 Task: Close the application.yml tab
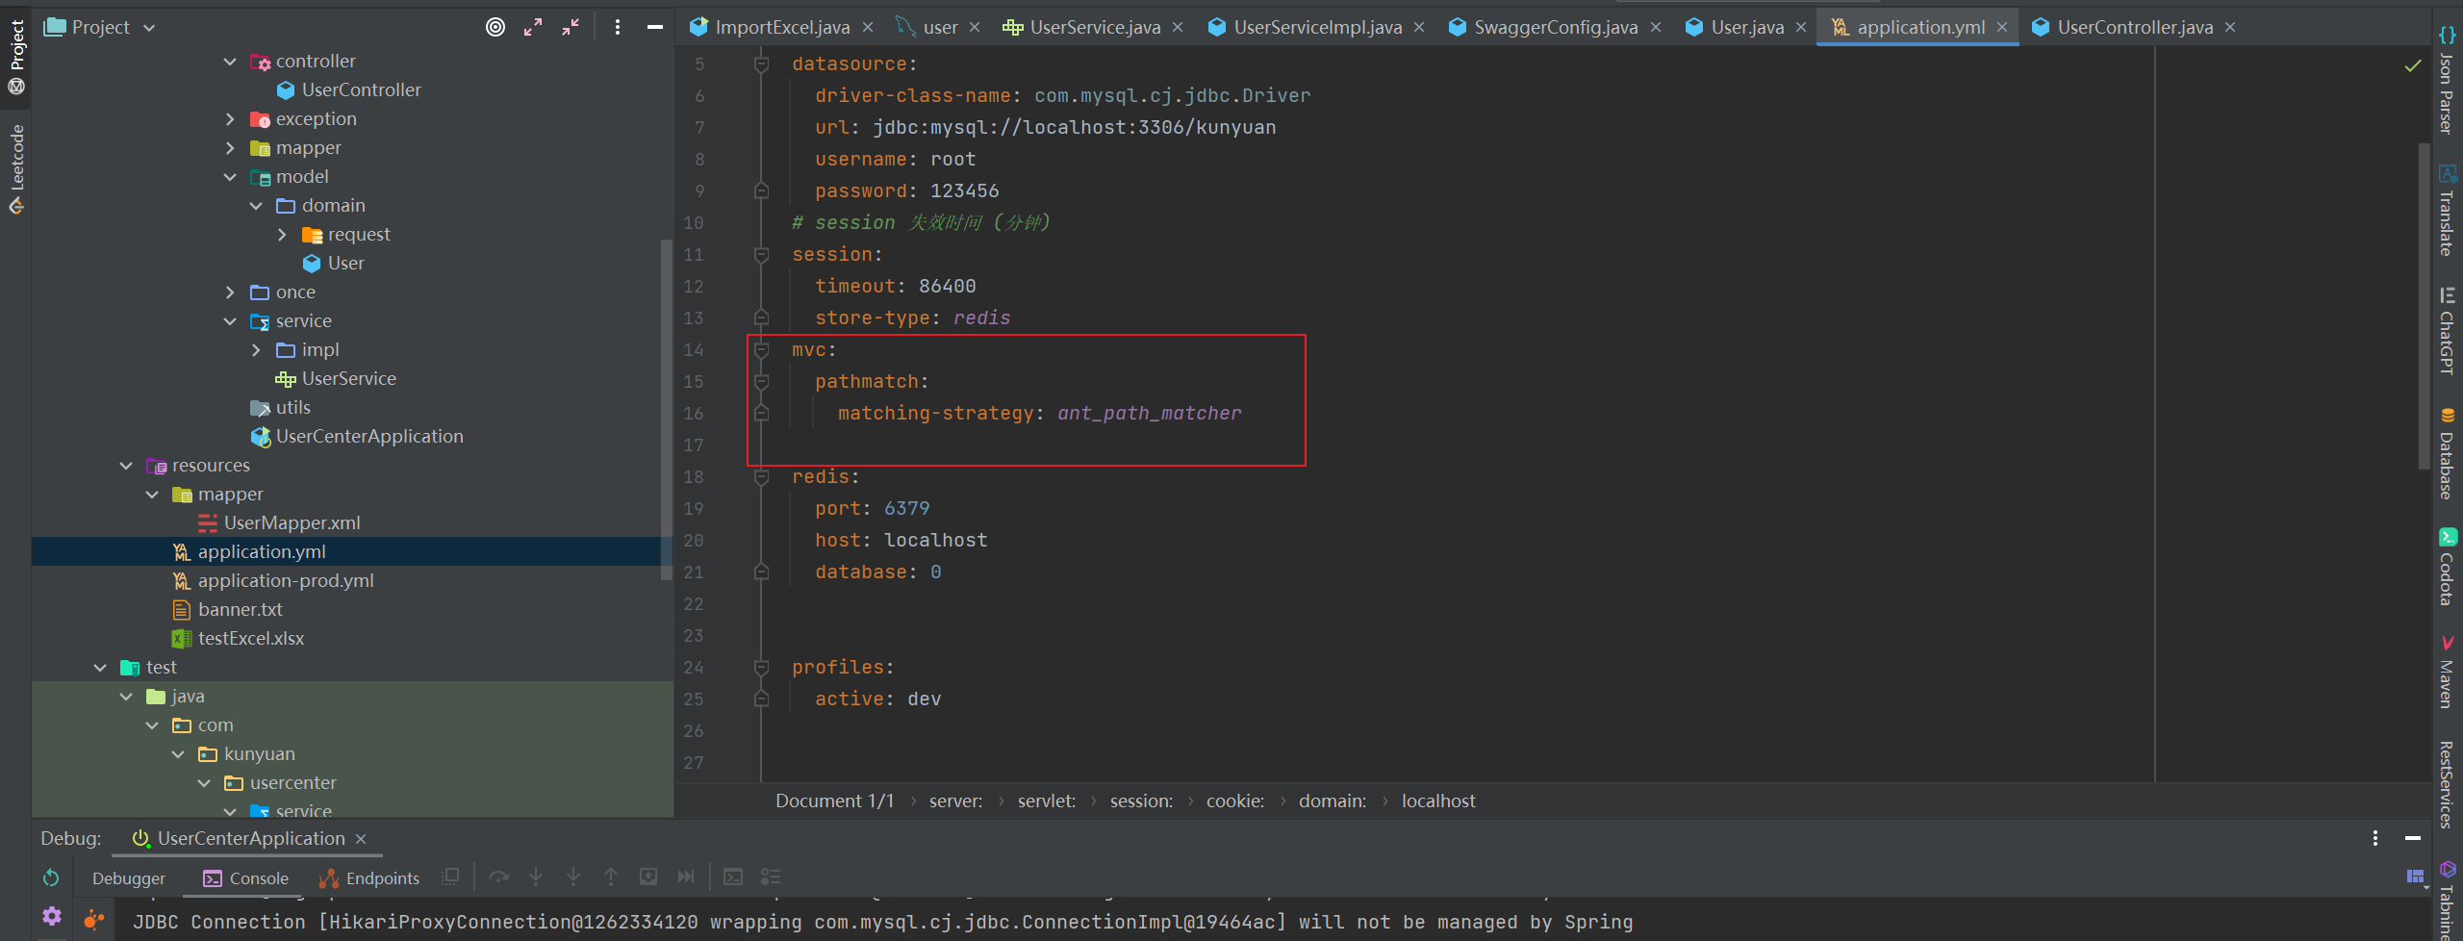point(2002,27)
